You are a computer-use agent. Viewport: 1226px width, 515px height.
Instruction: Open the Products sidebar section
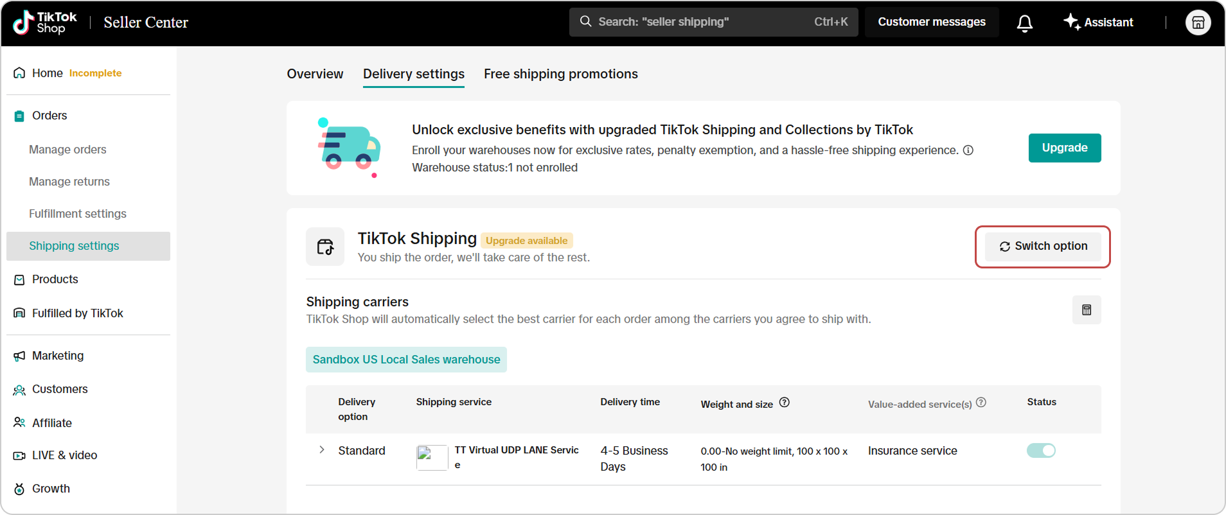pyautogui.click(x=55, y=279)
